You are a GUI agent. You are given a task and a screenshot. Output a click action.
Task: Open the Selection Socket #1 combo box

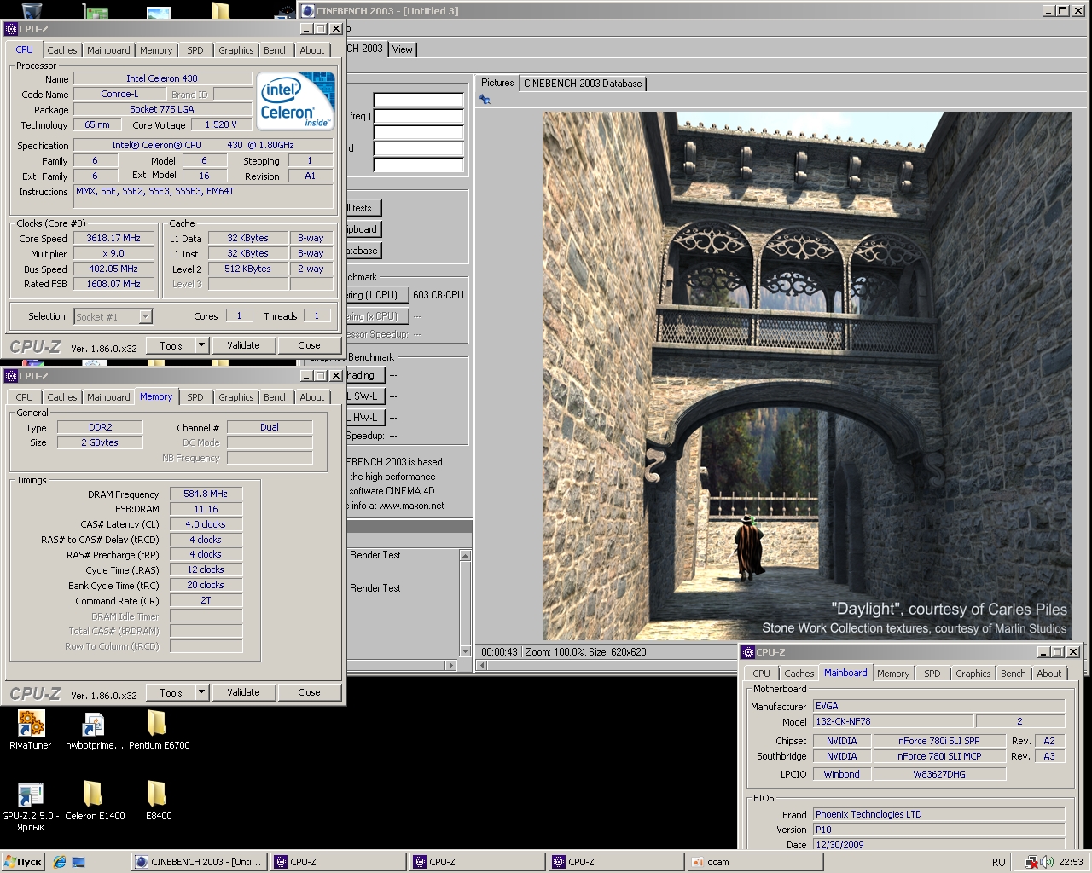113,316
